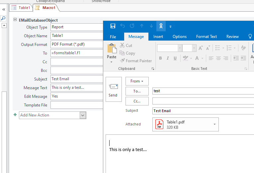Toggle Underline formatting
This screenshot has height=173, width=254.
[175, 58]
